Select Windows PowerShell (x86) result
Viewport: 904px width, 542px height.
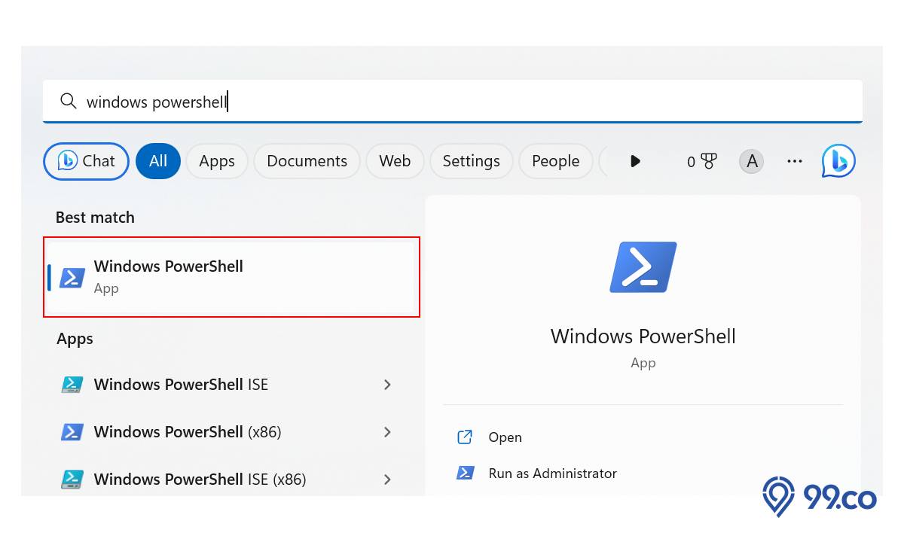(x=228, y=432)
